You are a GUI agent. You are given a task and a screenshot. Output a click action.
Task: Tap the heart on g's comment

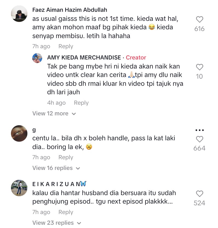[x=200, y=139]
